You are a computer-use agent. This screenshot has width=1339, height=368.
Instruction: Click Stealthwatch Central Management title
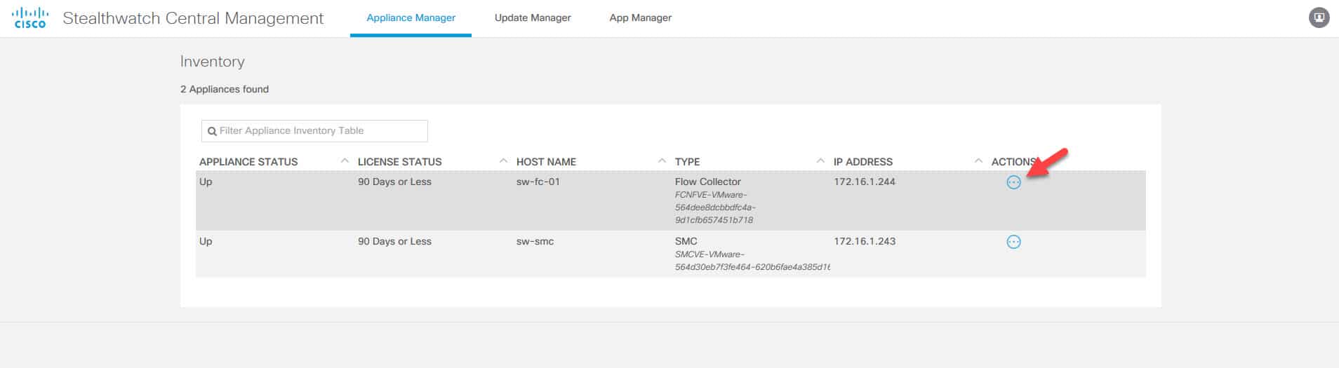tap(193, 18)
